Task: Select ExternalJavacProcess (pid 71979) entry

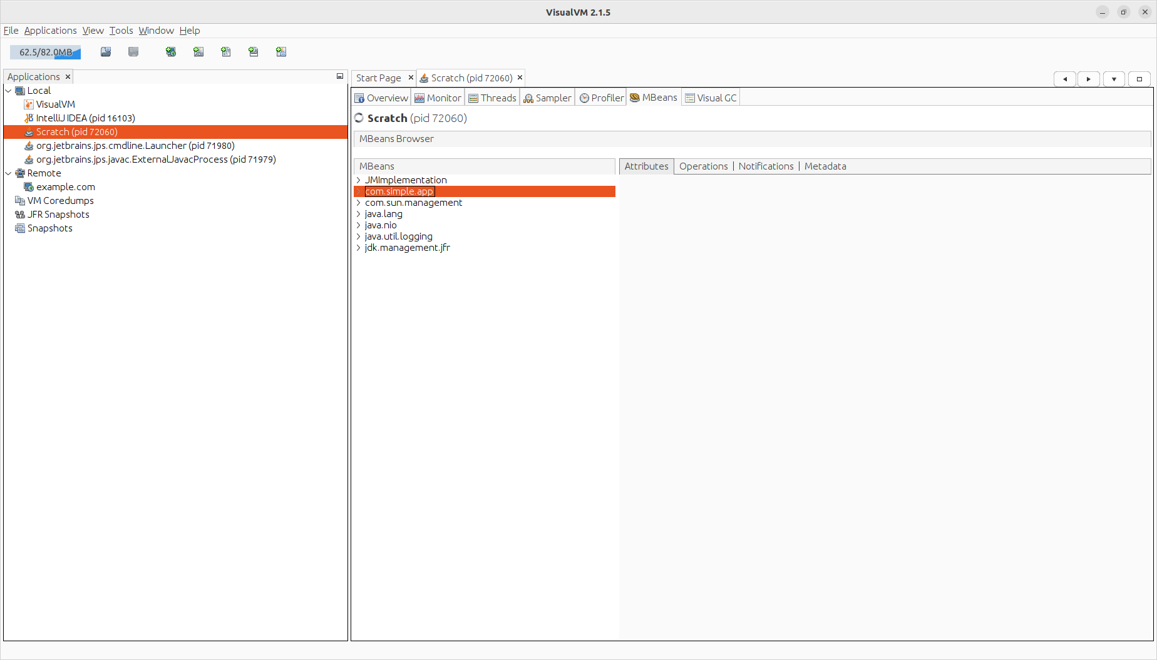Action: (156, 160)
